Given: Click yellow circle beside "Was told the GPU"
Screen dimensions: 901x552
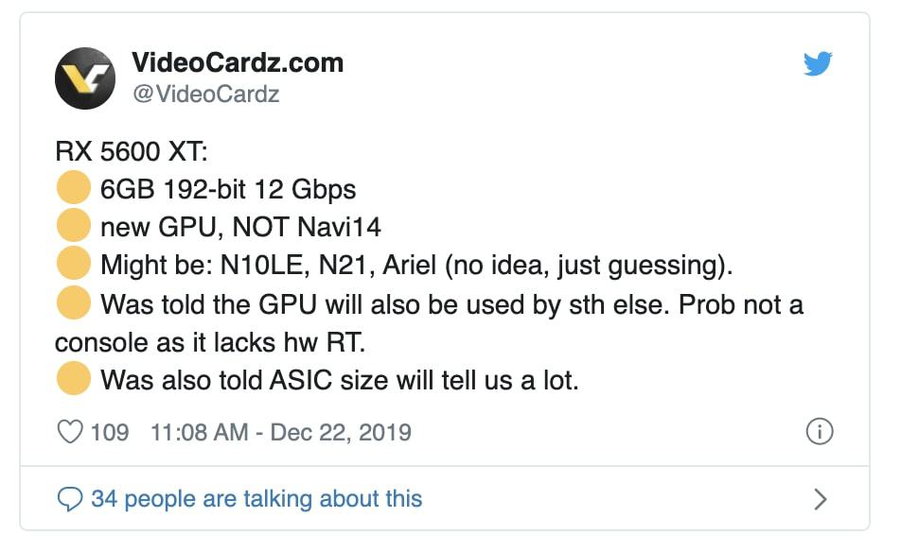Looking at the screenshot, I should tap(73, 304).
